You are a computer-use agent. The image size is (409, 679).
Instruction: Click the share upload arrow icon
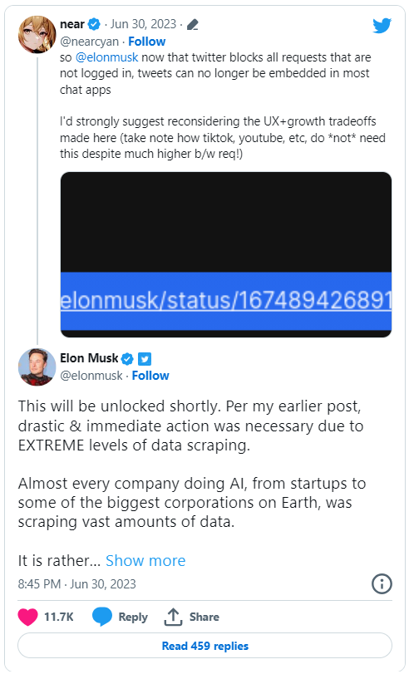[173, 617]
